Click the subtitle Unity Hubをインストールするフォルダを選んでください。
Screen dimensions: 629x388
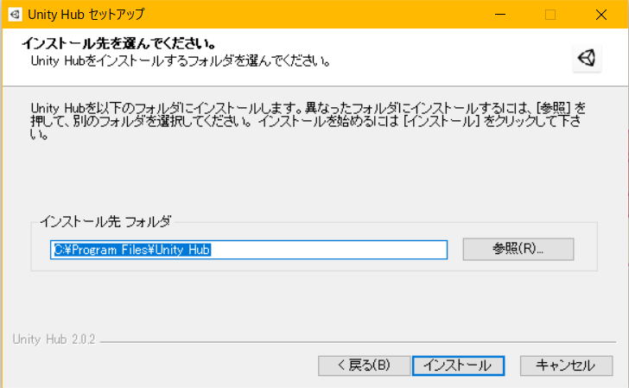click(181, 61)
